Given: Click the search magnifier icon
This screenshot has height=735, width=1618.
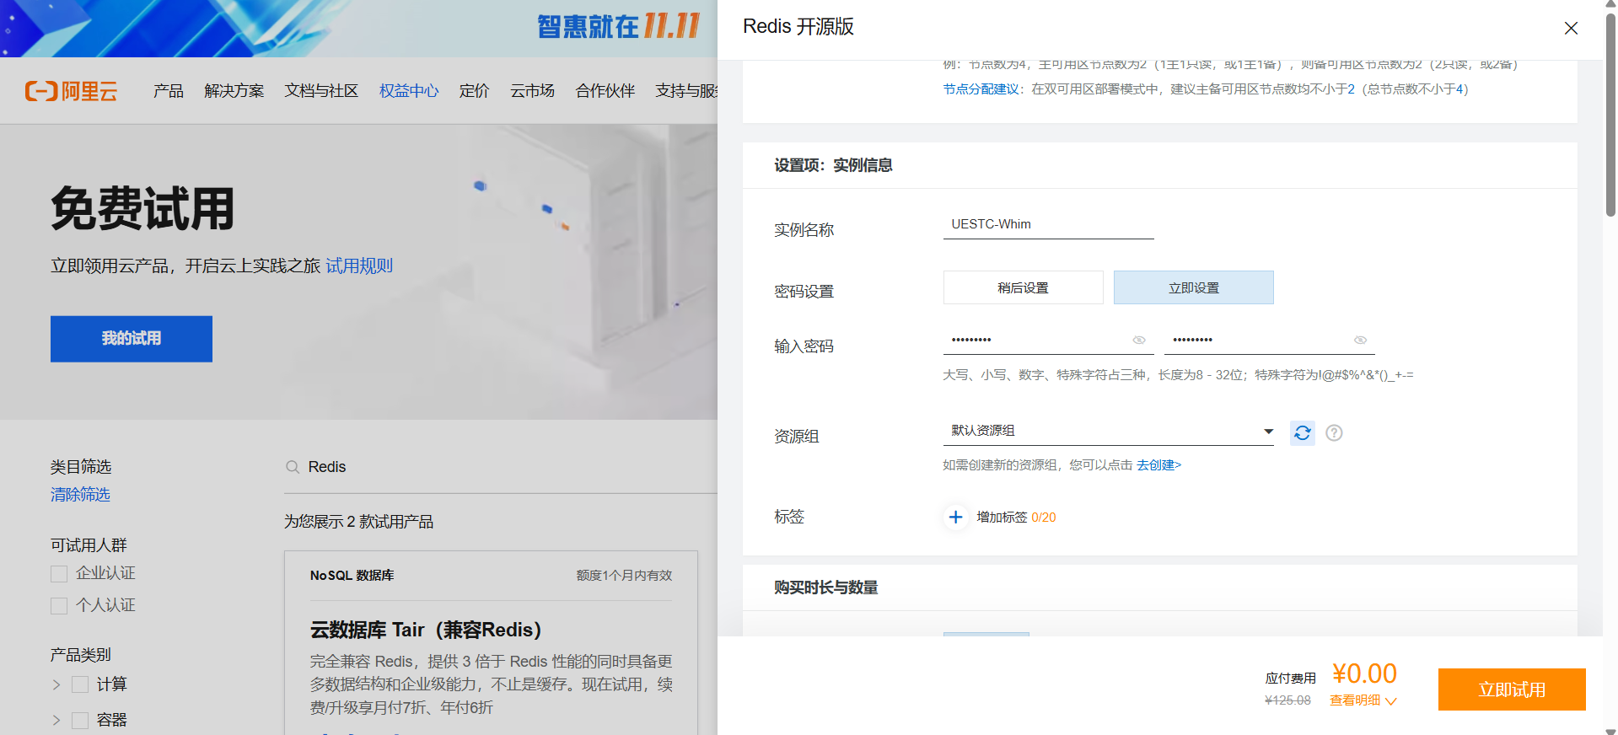Looking at the screenshot, I should tap(293, 467).
